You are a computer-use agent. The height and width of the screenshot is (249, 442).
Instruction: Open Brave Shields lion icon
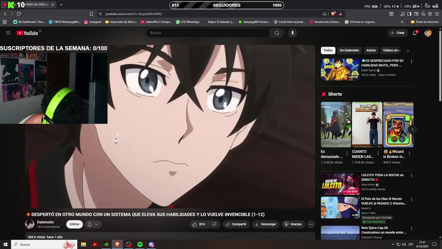[x=333, y=14]
